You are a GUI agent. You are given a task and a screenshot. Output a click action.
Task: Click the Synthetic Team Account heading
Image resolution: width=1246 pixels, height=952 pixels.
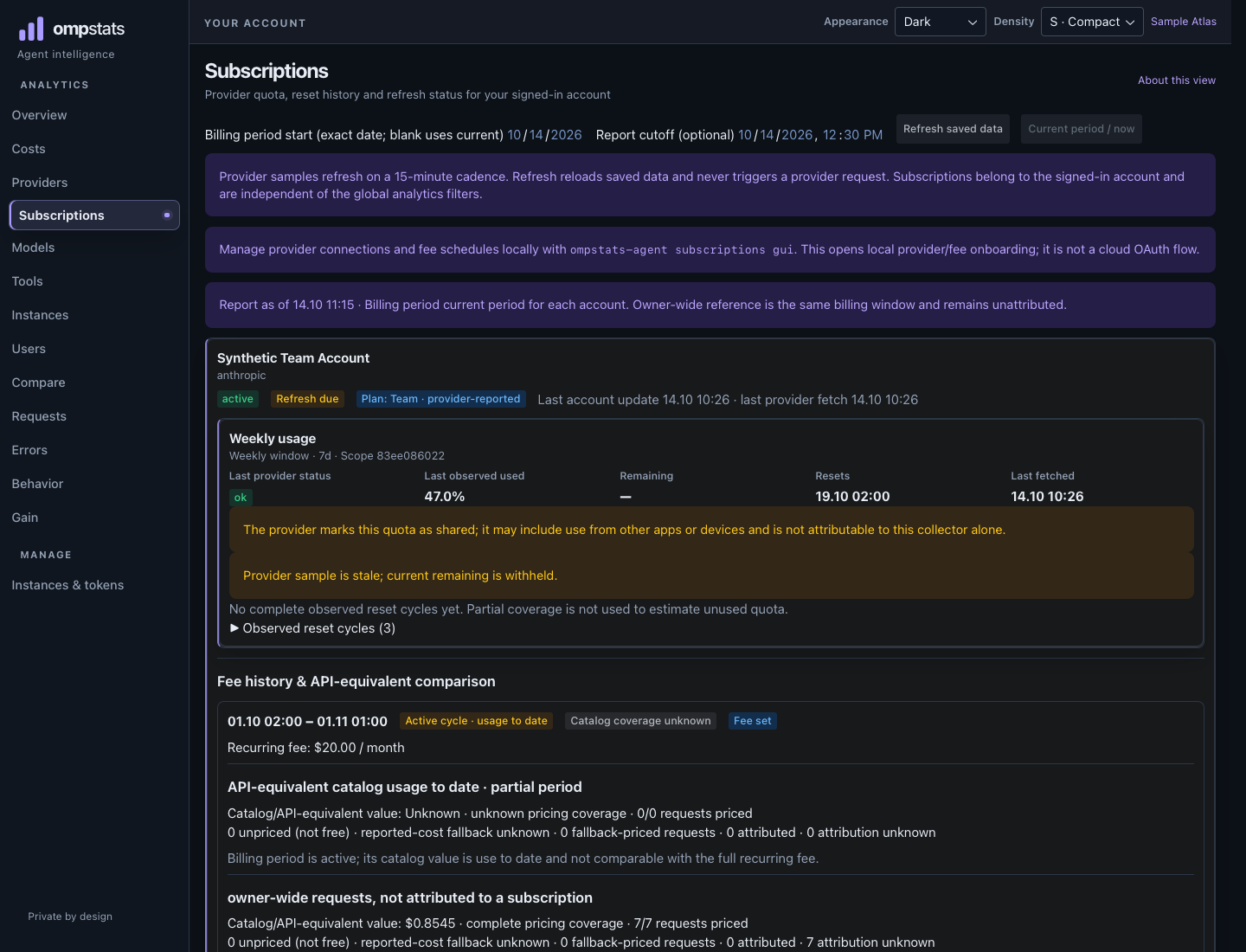pyautogui.click(x=293, y=358)
